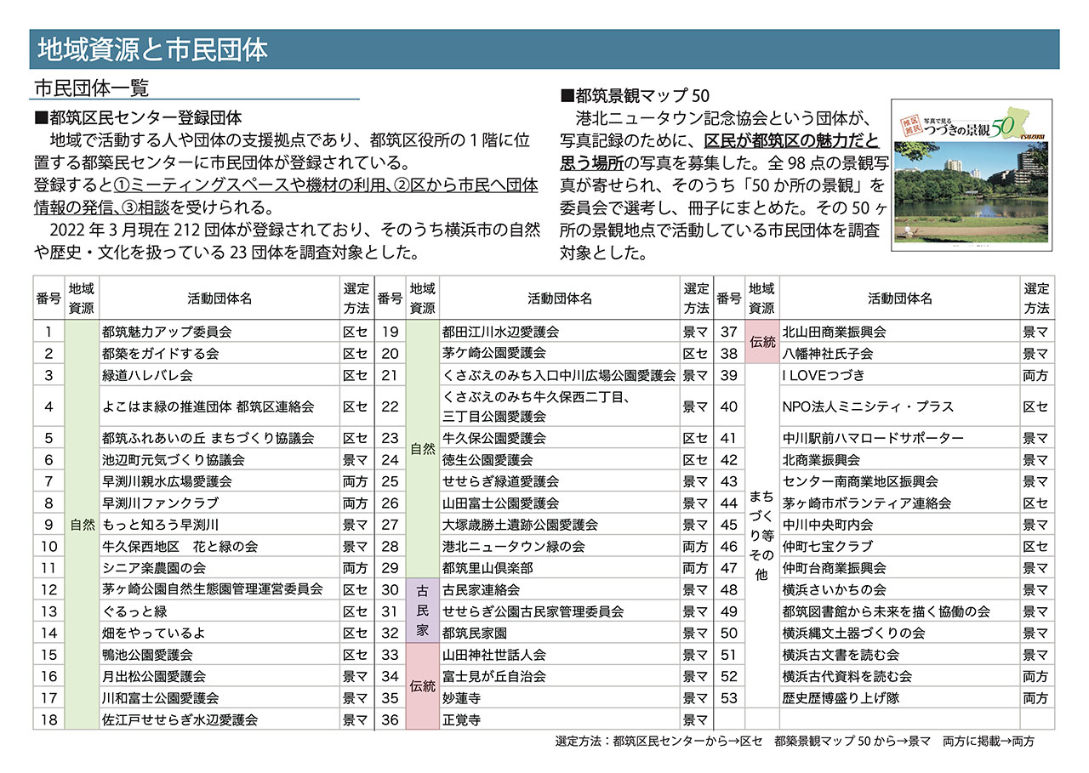Select 都田江川水辺愛護会
The image size is (1089, 773).
tap(501, 332)
